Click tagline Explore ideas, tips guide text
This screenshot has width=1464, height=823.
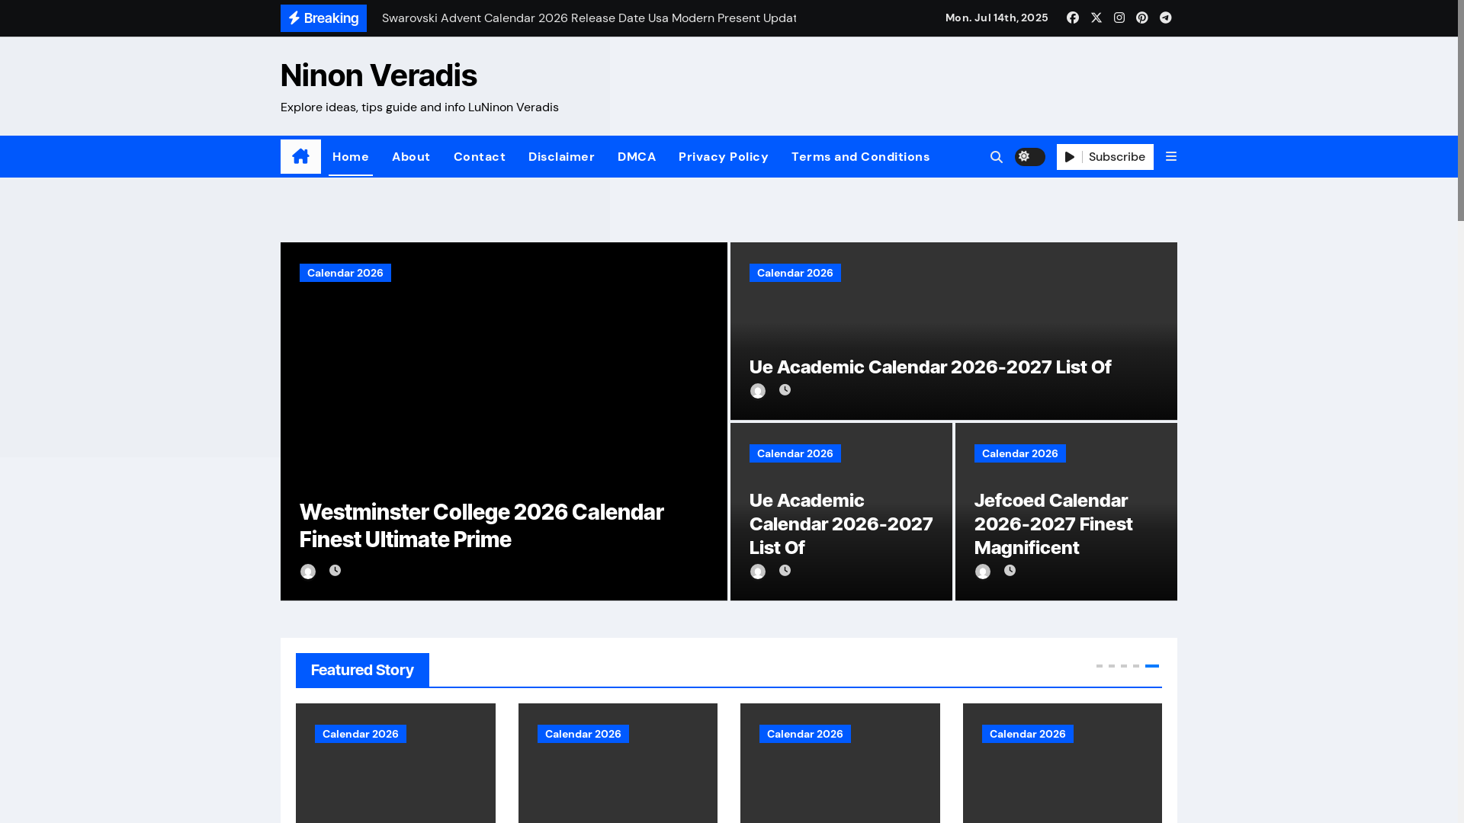pos(419,107)
